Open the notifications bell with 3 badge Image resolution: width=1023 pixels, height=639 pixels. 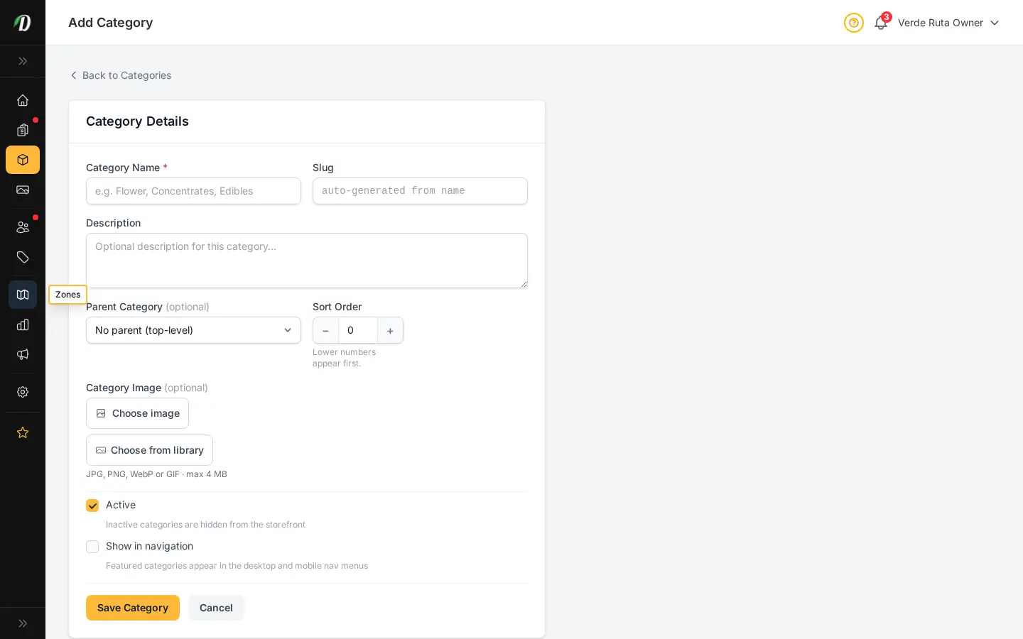click(x=881, y=23)
